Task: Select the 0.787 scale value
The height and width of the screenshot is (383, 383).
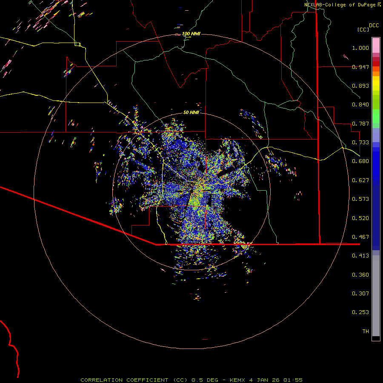Action: pyautogui.click(x=360, y=123)
